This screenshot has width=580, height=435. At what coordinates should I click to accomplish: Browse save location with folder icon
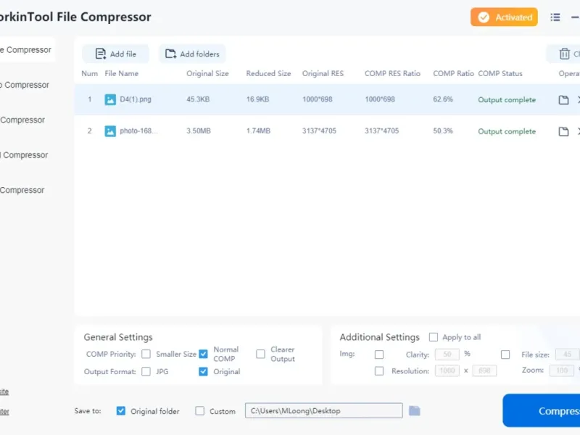[x=414, y=410]
